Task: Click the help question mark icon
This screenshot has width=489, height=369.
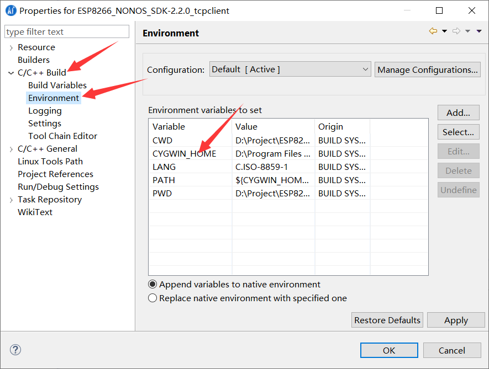Action: (15, 350)
